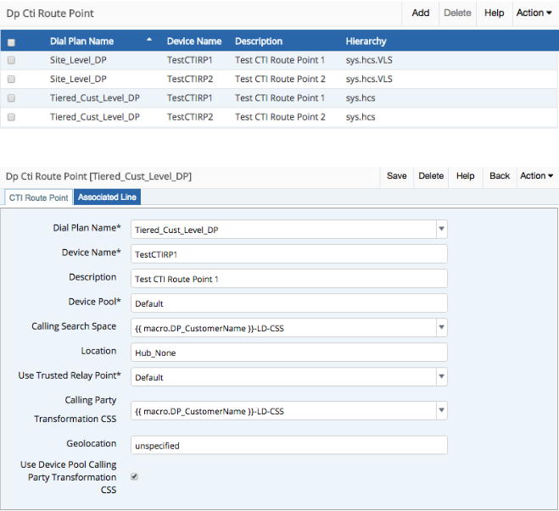The image size is (559, 511).
Task: Open the Action dropdown in the list toolbar
Action: 534,14
